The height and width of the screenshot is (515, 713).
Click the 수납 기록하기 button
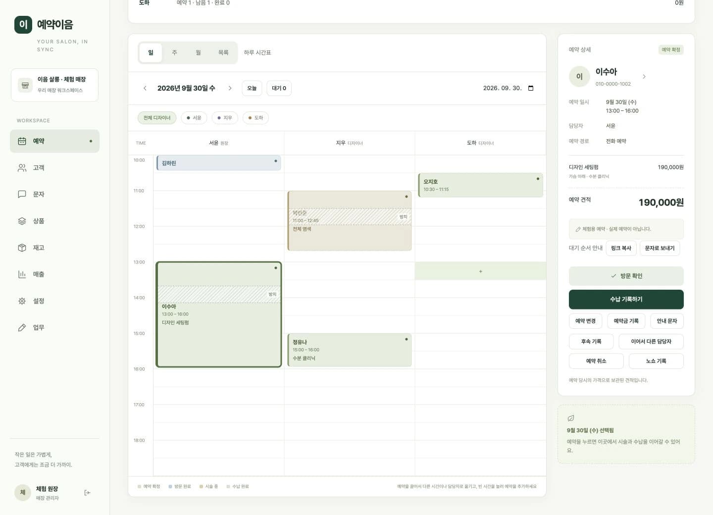pyautogui.click(x=626, y=300)
